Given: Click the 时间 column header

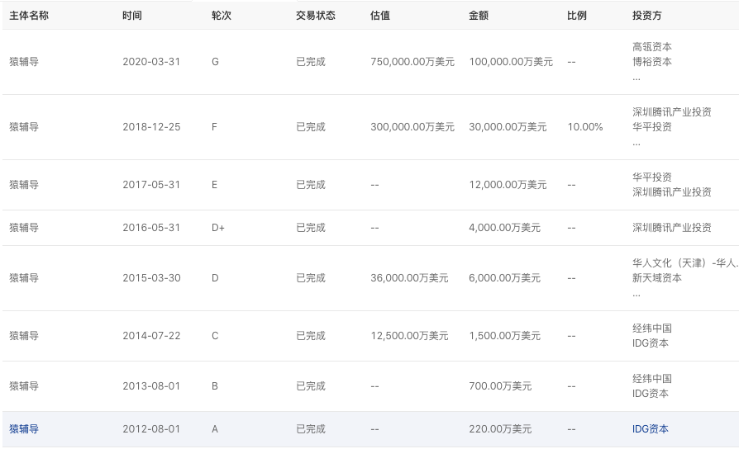Looking at the screenshot, I should [x=132, y=16].
